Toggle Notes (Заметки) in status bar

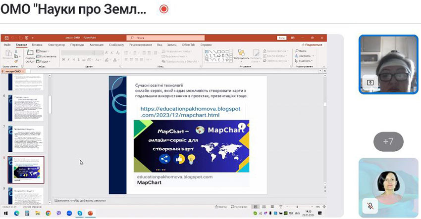coord(221,207)
